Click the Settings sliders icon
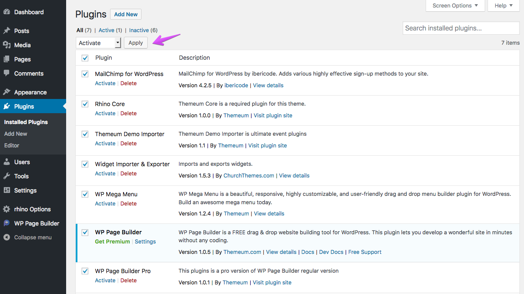 7,190
